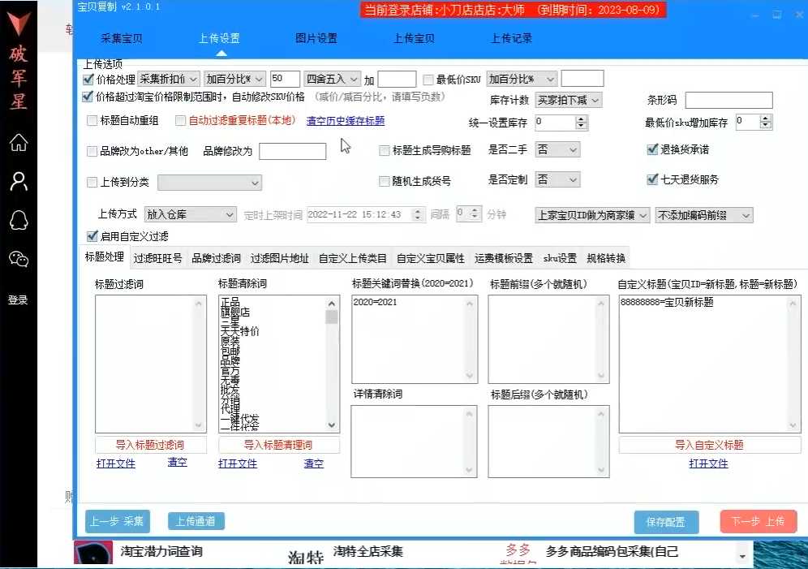The image size is (808, 569).
Task: Click 清空 link under 导入标题过滤词
Action: tap(178, 463)
